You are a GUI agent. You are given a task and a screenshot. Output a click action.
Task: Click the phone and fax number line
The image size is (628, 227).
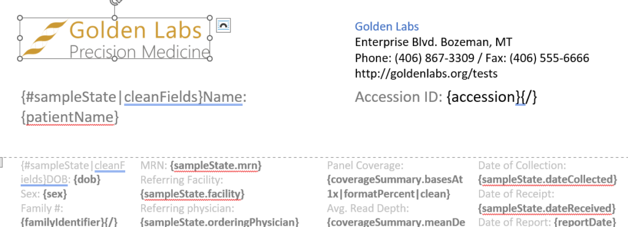[472, 58]
